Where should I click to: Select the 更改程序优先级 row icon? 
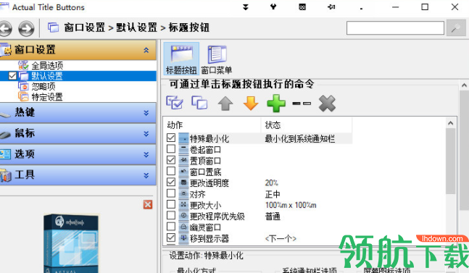click(x=183, y=216)
